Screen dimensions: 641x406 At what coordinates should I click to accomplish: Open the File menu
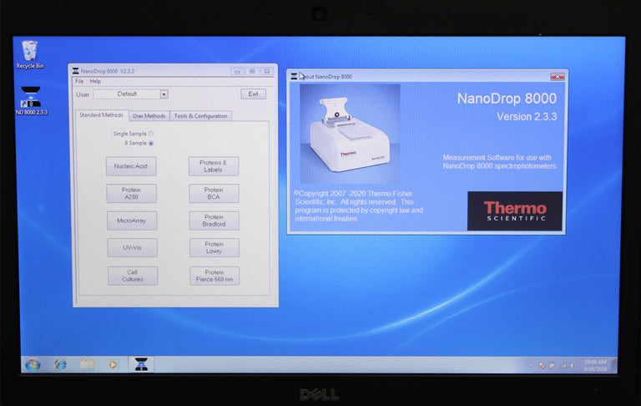coord(79,81)
